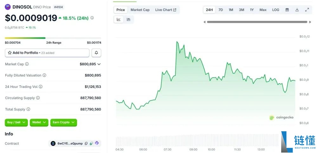Image resolution: width=317 pixels, height=153 pixels.
Task: Open the Buy / Sell dropdown
Action: pyautogui.click(x=16, y=122)
